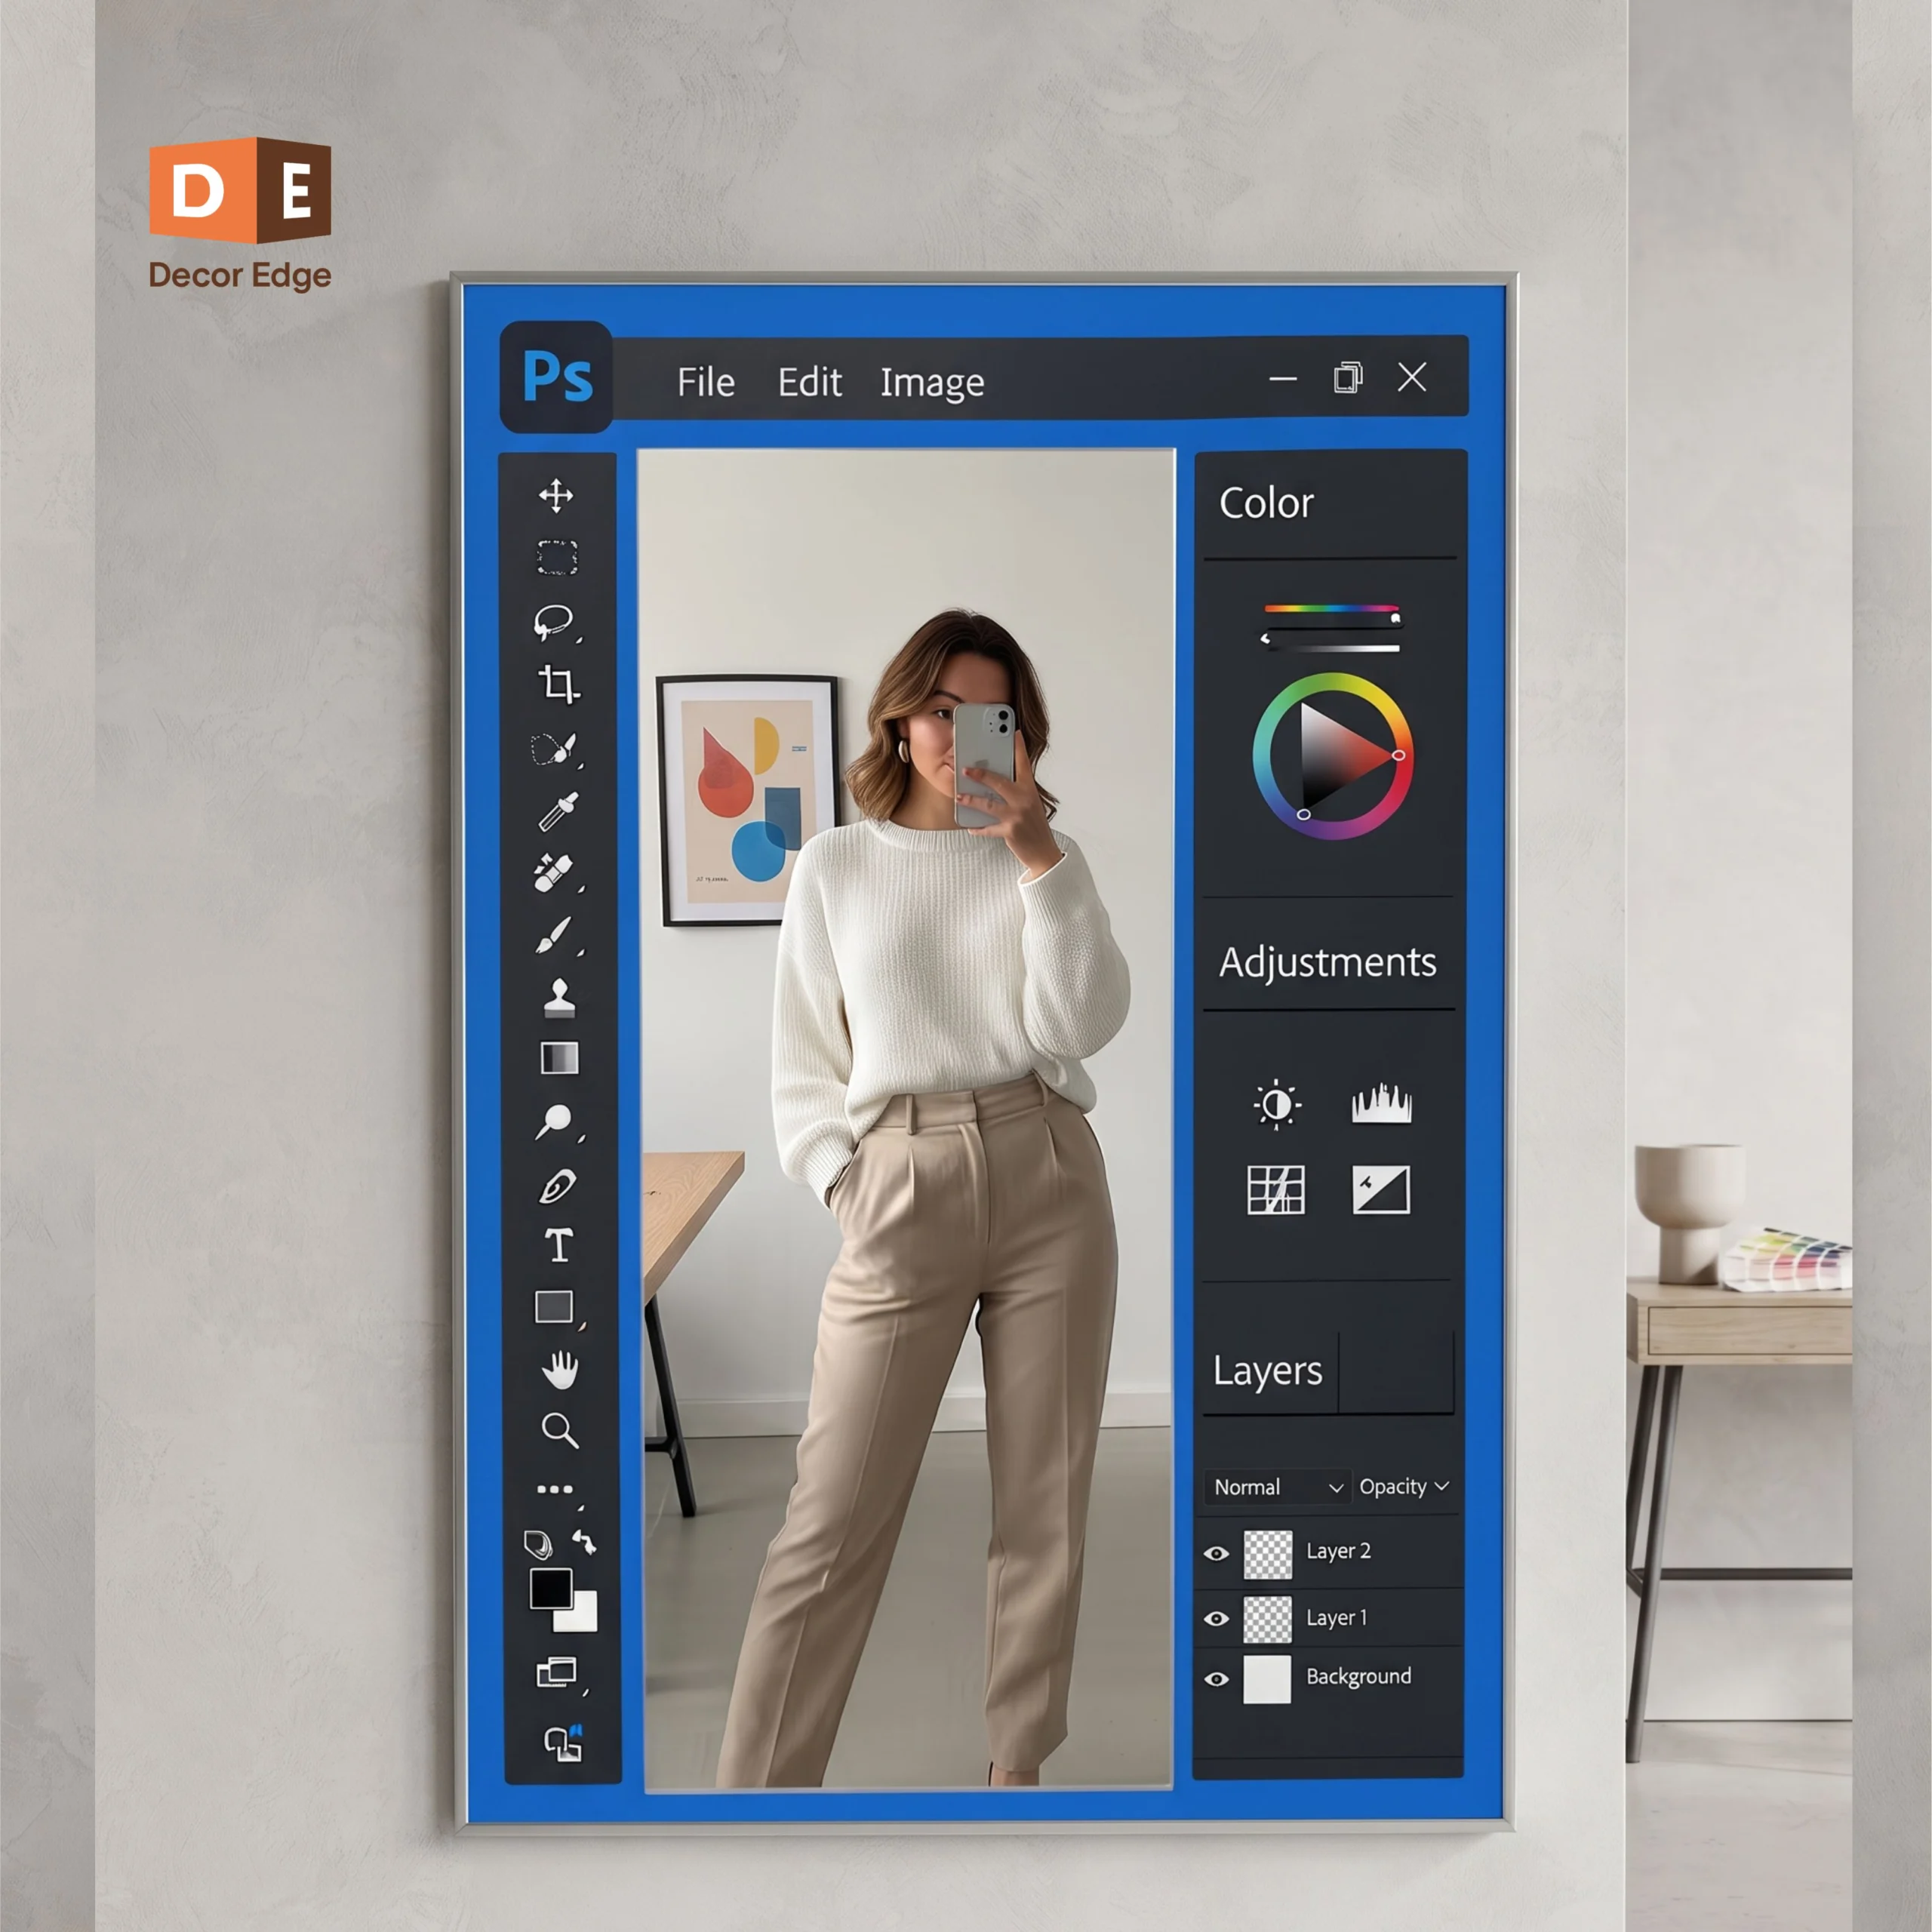Add a Levels histogram adjustment
The image size is (1932, 1932).
1382,1103
